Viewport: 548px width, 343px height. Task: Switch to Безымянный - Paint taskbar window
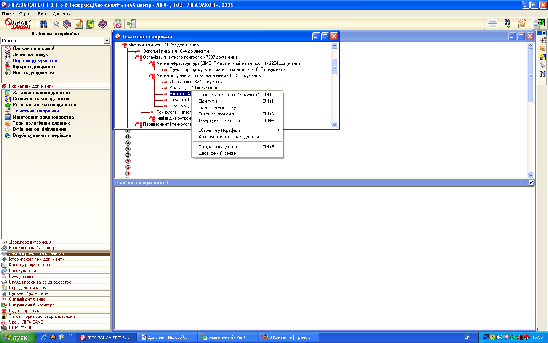point(227,337)
